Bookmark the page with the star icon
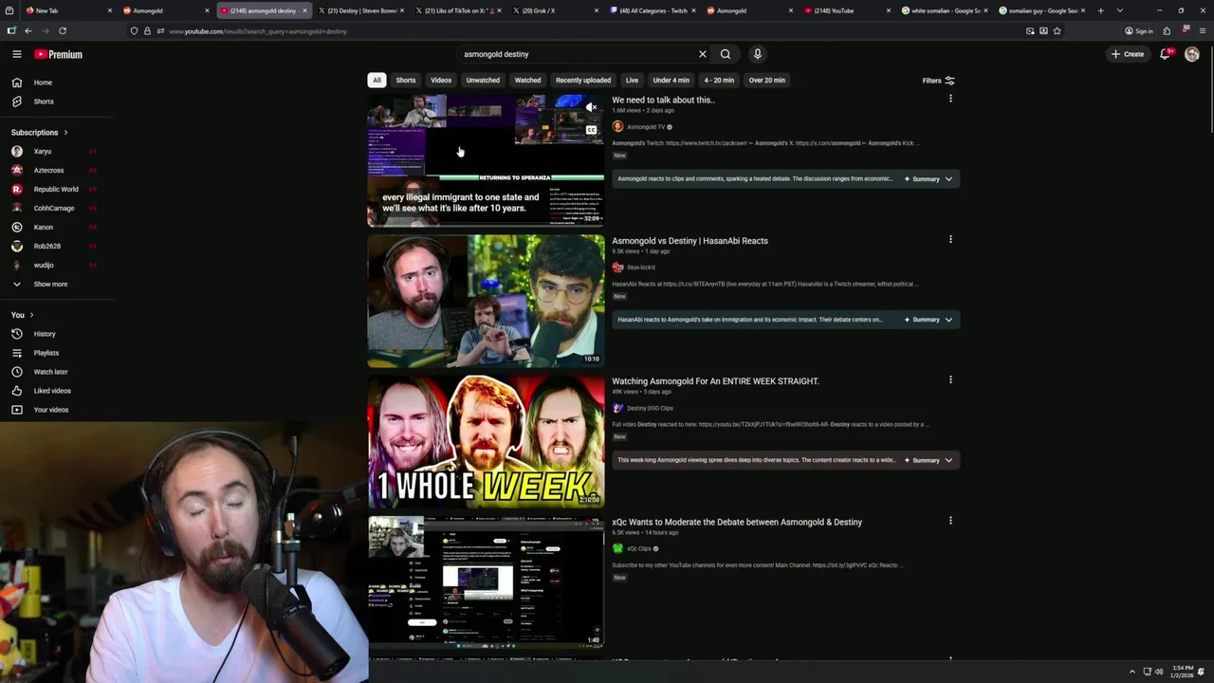Viewport: 1214px width, 683px height. 1057,30
